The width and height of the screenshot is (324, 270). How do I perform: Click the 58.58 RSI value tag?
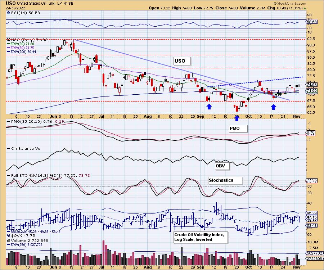coord(312,22)
